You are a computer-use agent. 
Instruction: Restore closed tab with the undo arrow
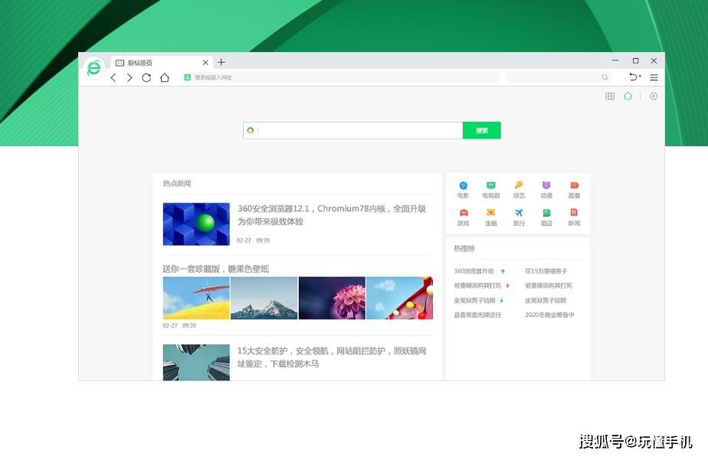click(x=633, y=77)
